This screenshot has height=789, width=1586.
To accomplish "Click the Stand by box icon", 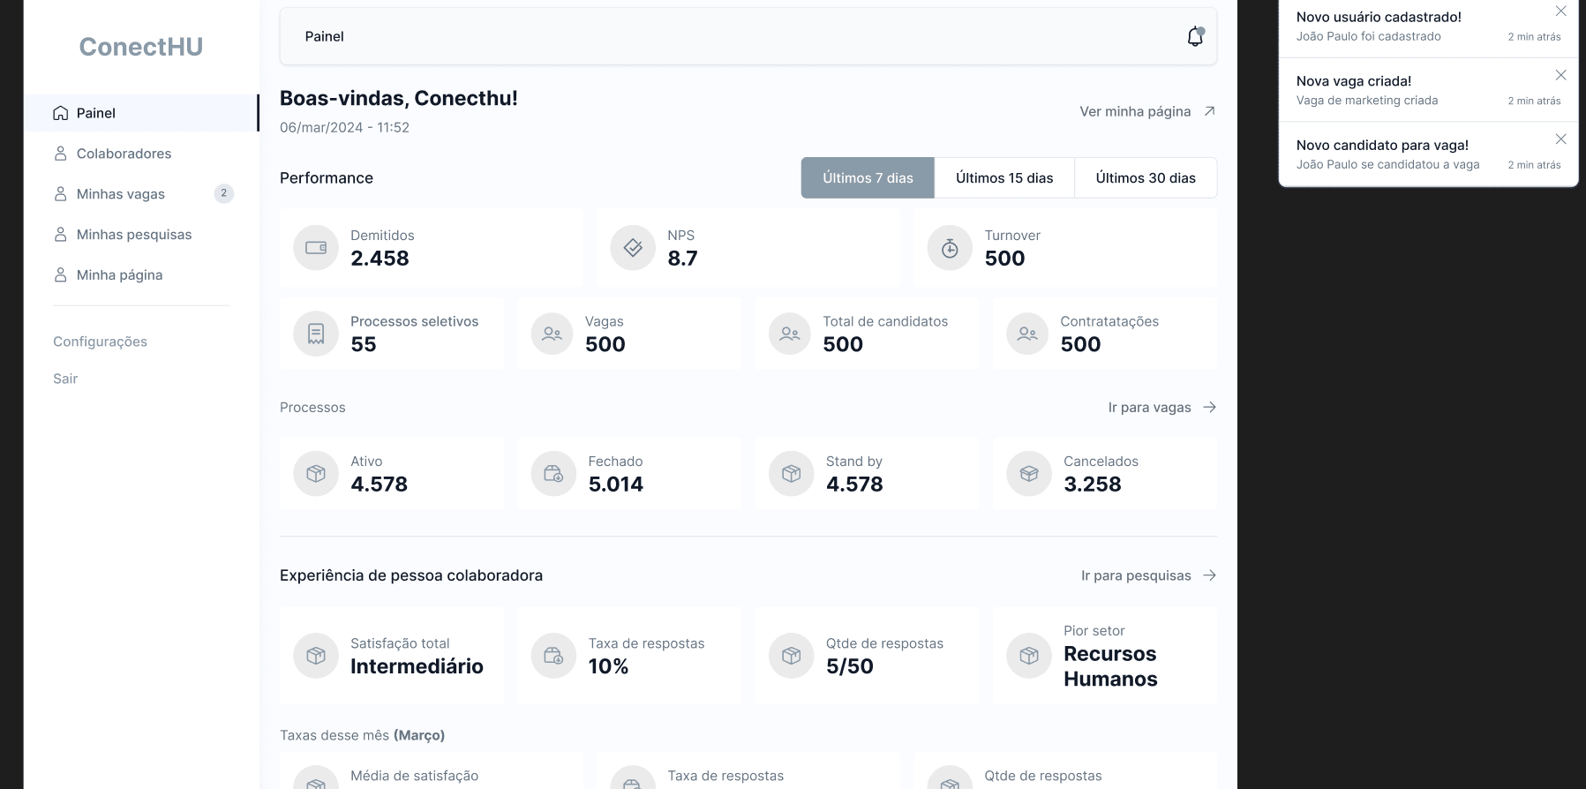I will tap(792, 474).
